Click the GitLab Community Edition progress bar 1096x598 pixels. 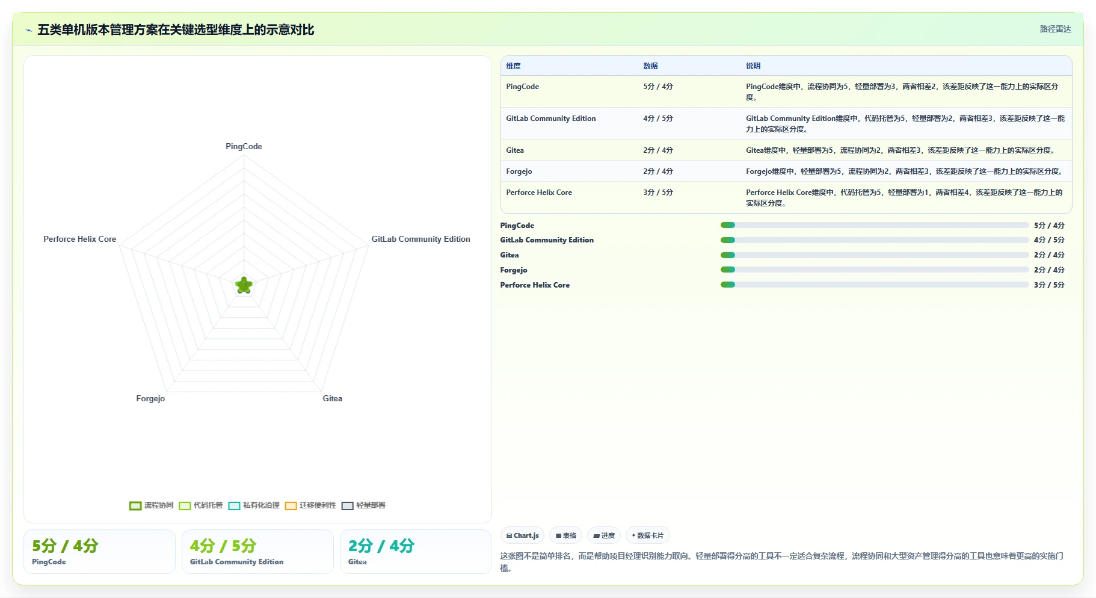click(x=875, y=240)
